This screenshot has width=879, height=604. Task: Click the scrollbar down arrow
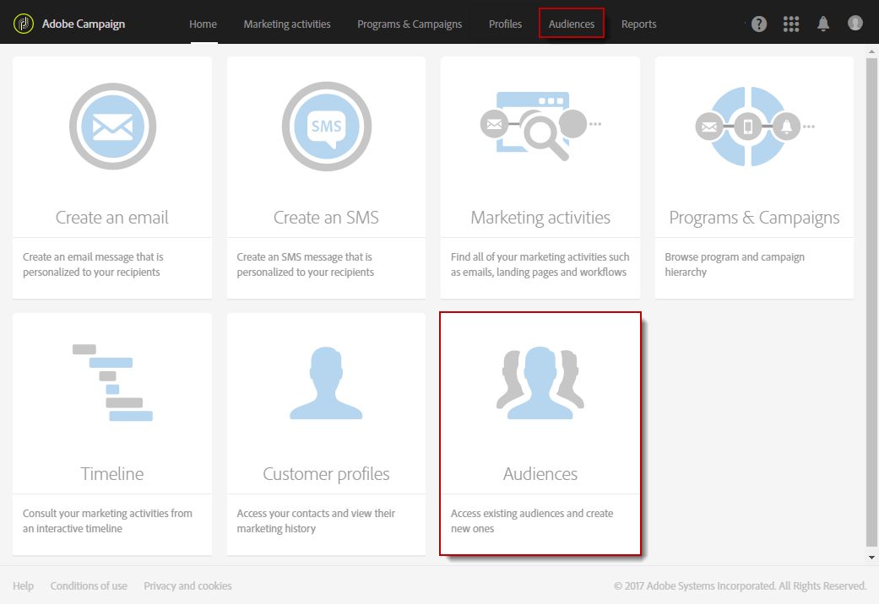pos(871,556)
